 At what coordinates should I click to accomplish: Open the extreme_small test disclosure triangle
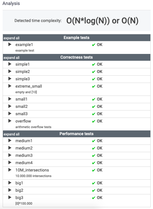click(10, 86)
